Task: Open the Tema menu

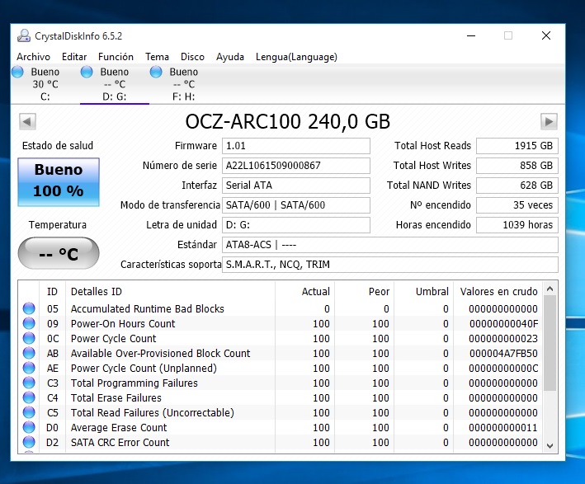Action: point(157,57)
